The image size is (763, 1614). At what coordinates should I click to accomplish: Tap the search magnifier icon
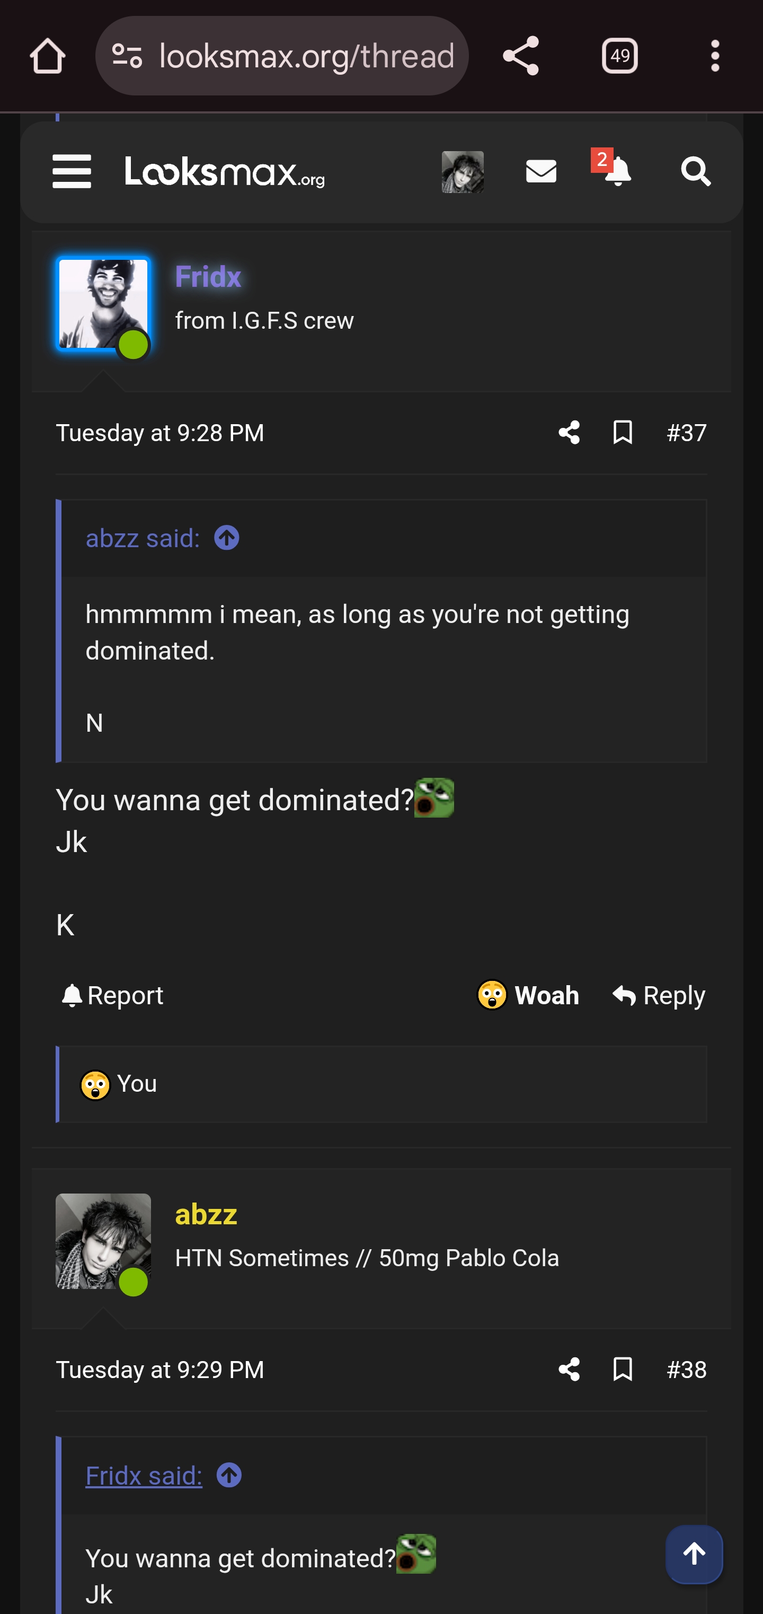point(695,172)
